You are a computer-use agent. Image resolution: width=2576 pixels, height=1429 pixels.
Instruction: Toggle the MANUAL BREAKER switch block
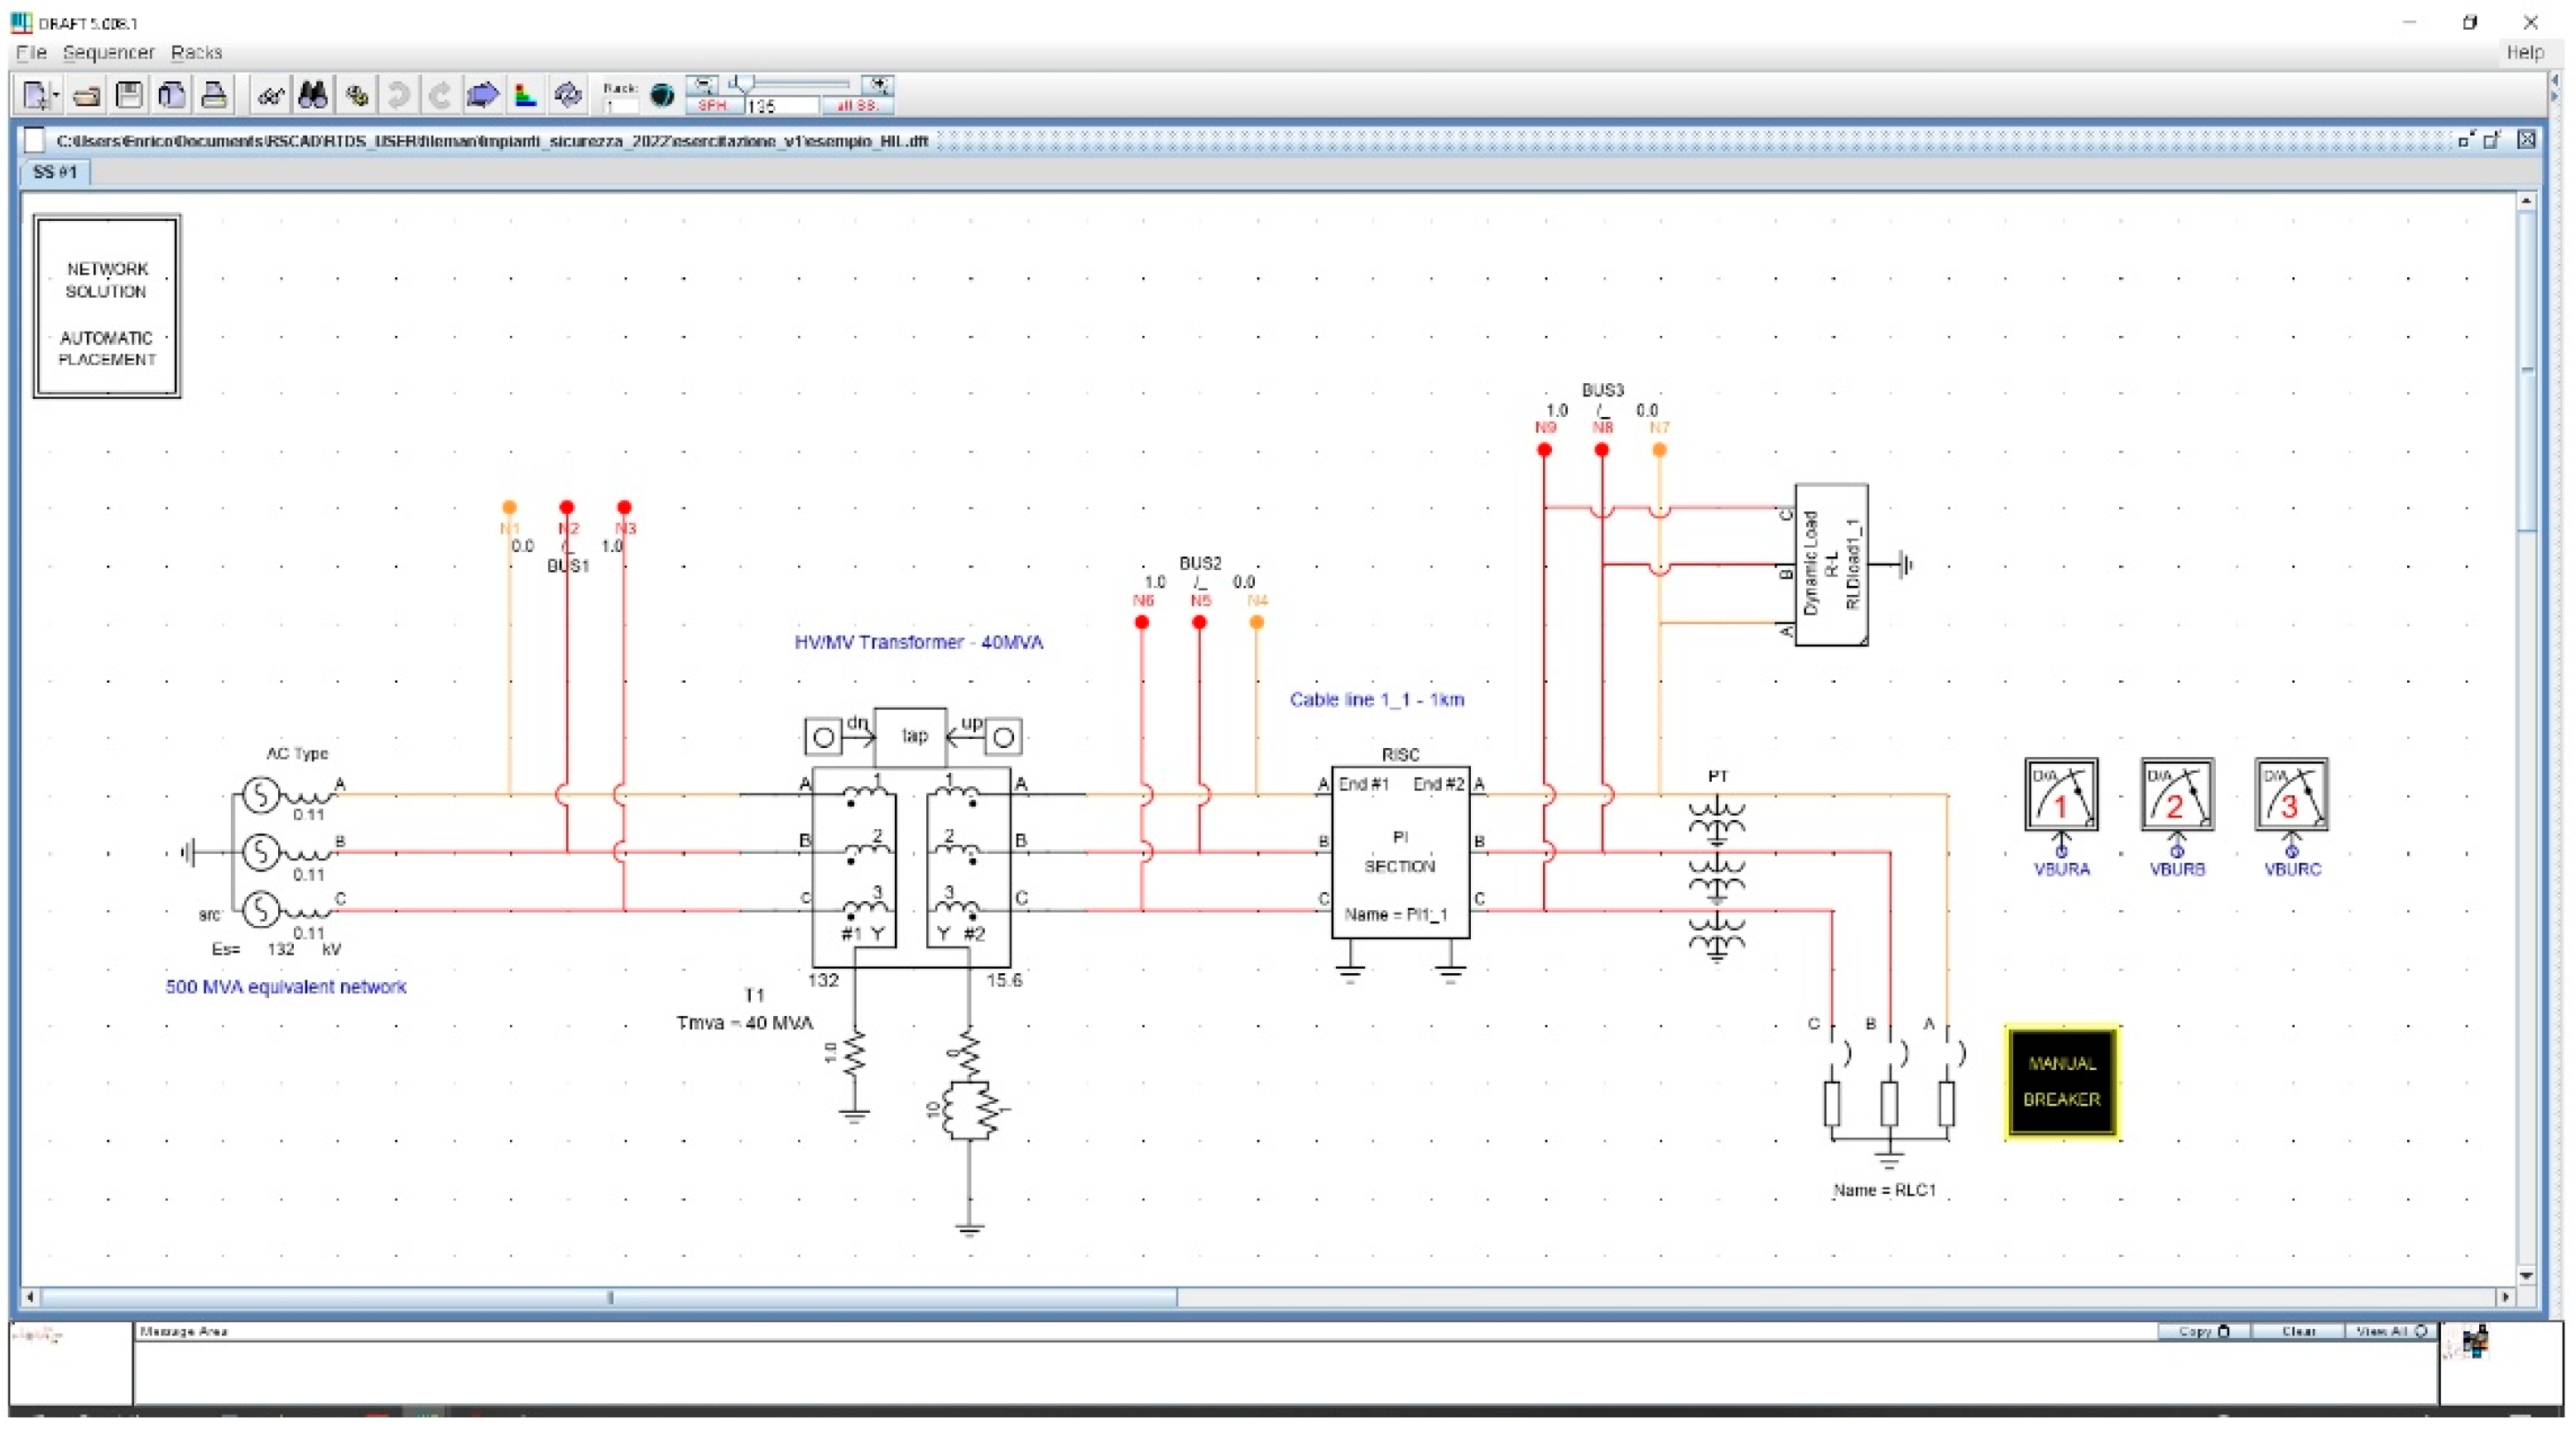coord(2061,1081)
